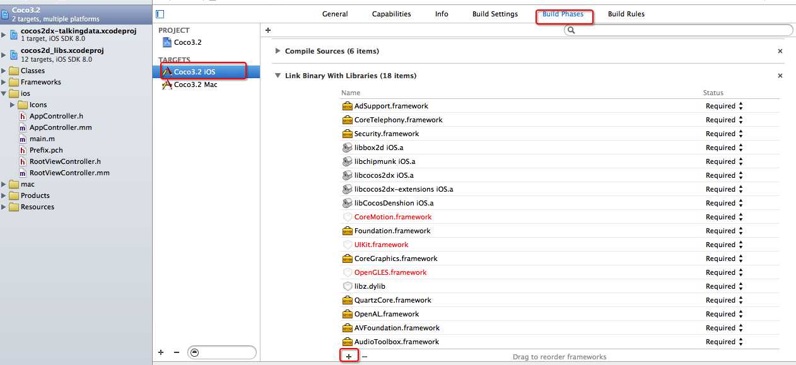Remove the Compile Sources phase with X
Image resolution: width=796 pixels, height=365 pixels.
[780, 51]
